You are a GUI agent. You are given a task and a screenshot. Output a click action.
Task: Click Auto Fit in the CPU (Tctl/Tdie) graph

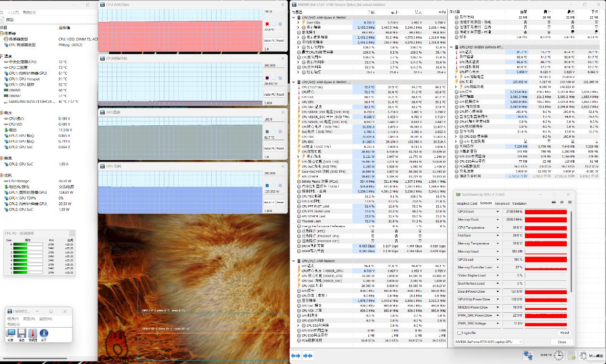tap(269, 41)
